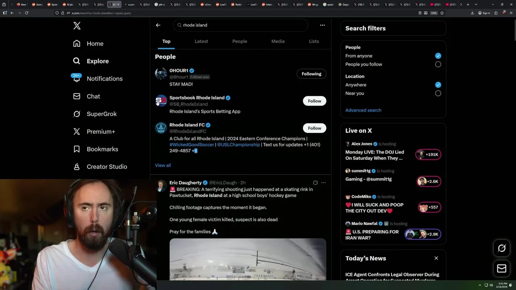Select the From anyone option
The width and height of the screenshot is (516, 290).
pyautogui.click(x=438, y=56)
